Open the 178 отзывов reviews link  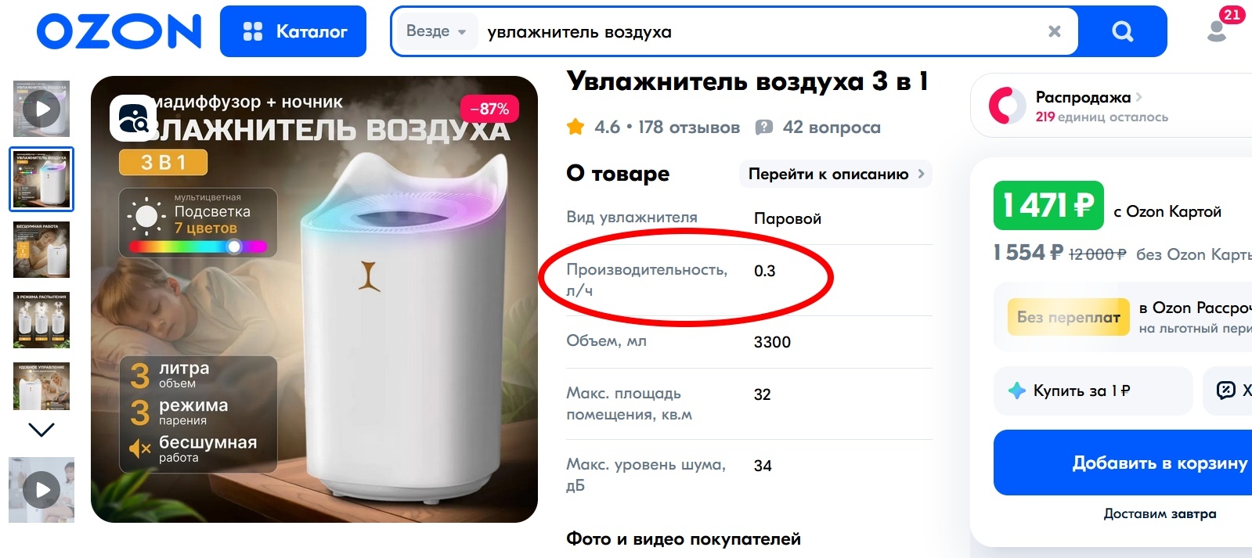tap(688, 127)
